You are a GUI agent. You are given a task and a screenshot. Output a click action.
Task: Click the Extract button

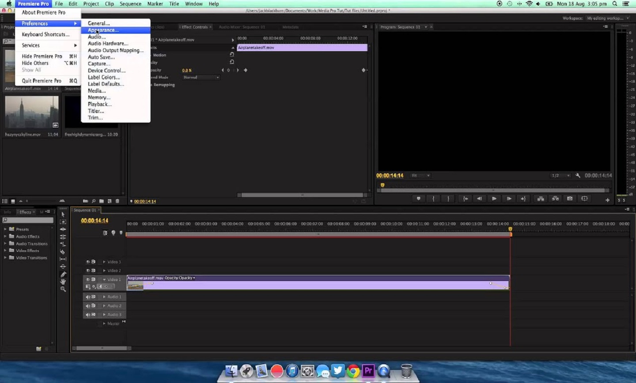(555, 199)
